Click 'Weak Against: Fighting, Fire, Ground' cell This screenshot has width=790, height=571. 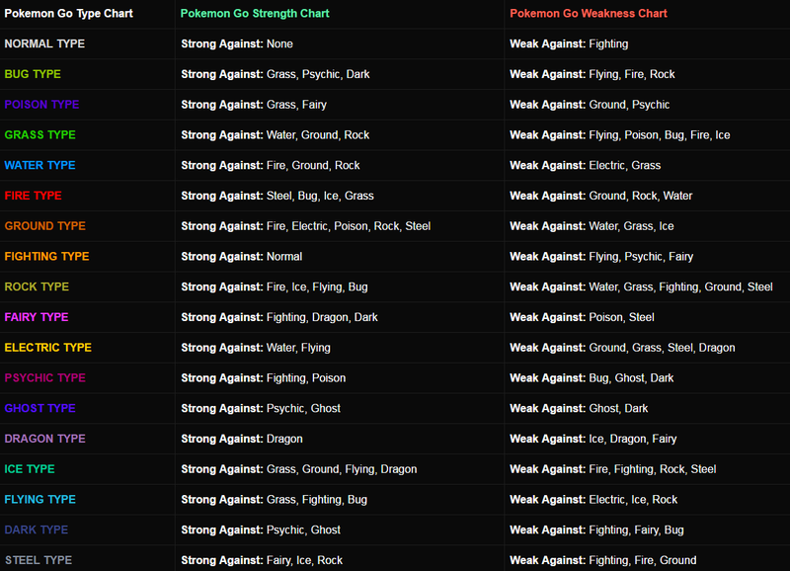coord(603,560)
